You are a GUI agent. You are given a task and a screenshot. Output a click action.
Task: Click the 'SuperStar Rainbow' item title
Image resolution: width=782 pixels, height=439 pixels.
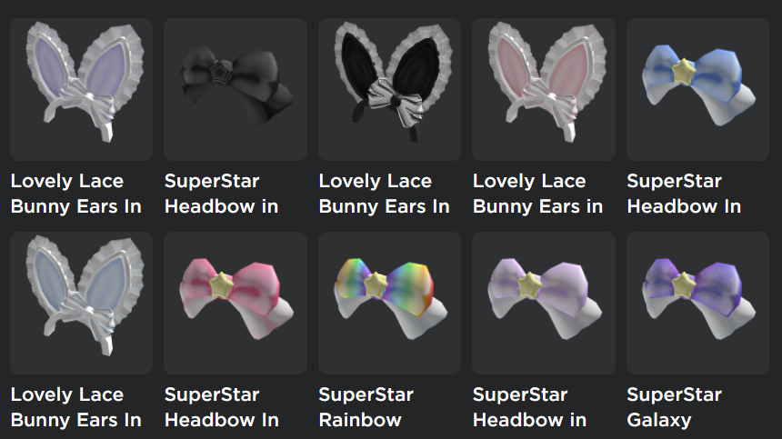pos(366,407)
